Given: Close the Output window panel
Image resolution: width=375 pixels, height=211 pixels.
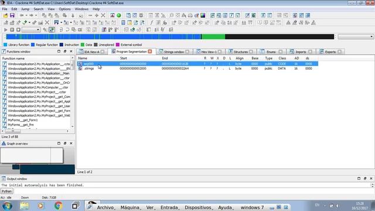Looking at the screenshot, I should [x=371, y=178].
